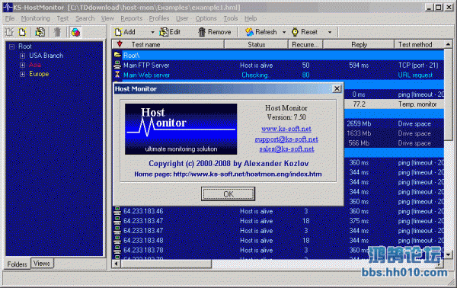This screenshot has height=288, width=457.
Task: Click OK in Host Monitor dialog
Action: click(228, 194)
